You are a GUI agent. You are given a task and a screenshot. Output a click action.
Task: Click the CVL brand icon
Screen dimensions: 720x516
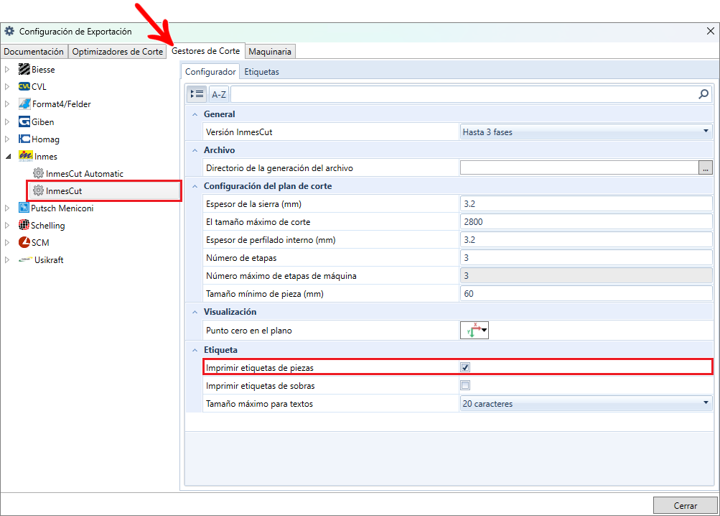pos(24,86)
